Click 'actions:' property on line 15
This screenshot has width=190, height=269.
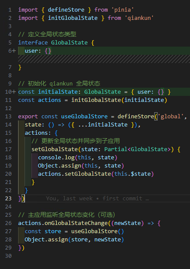[38, 133]
